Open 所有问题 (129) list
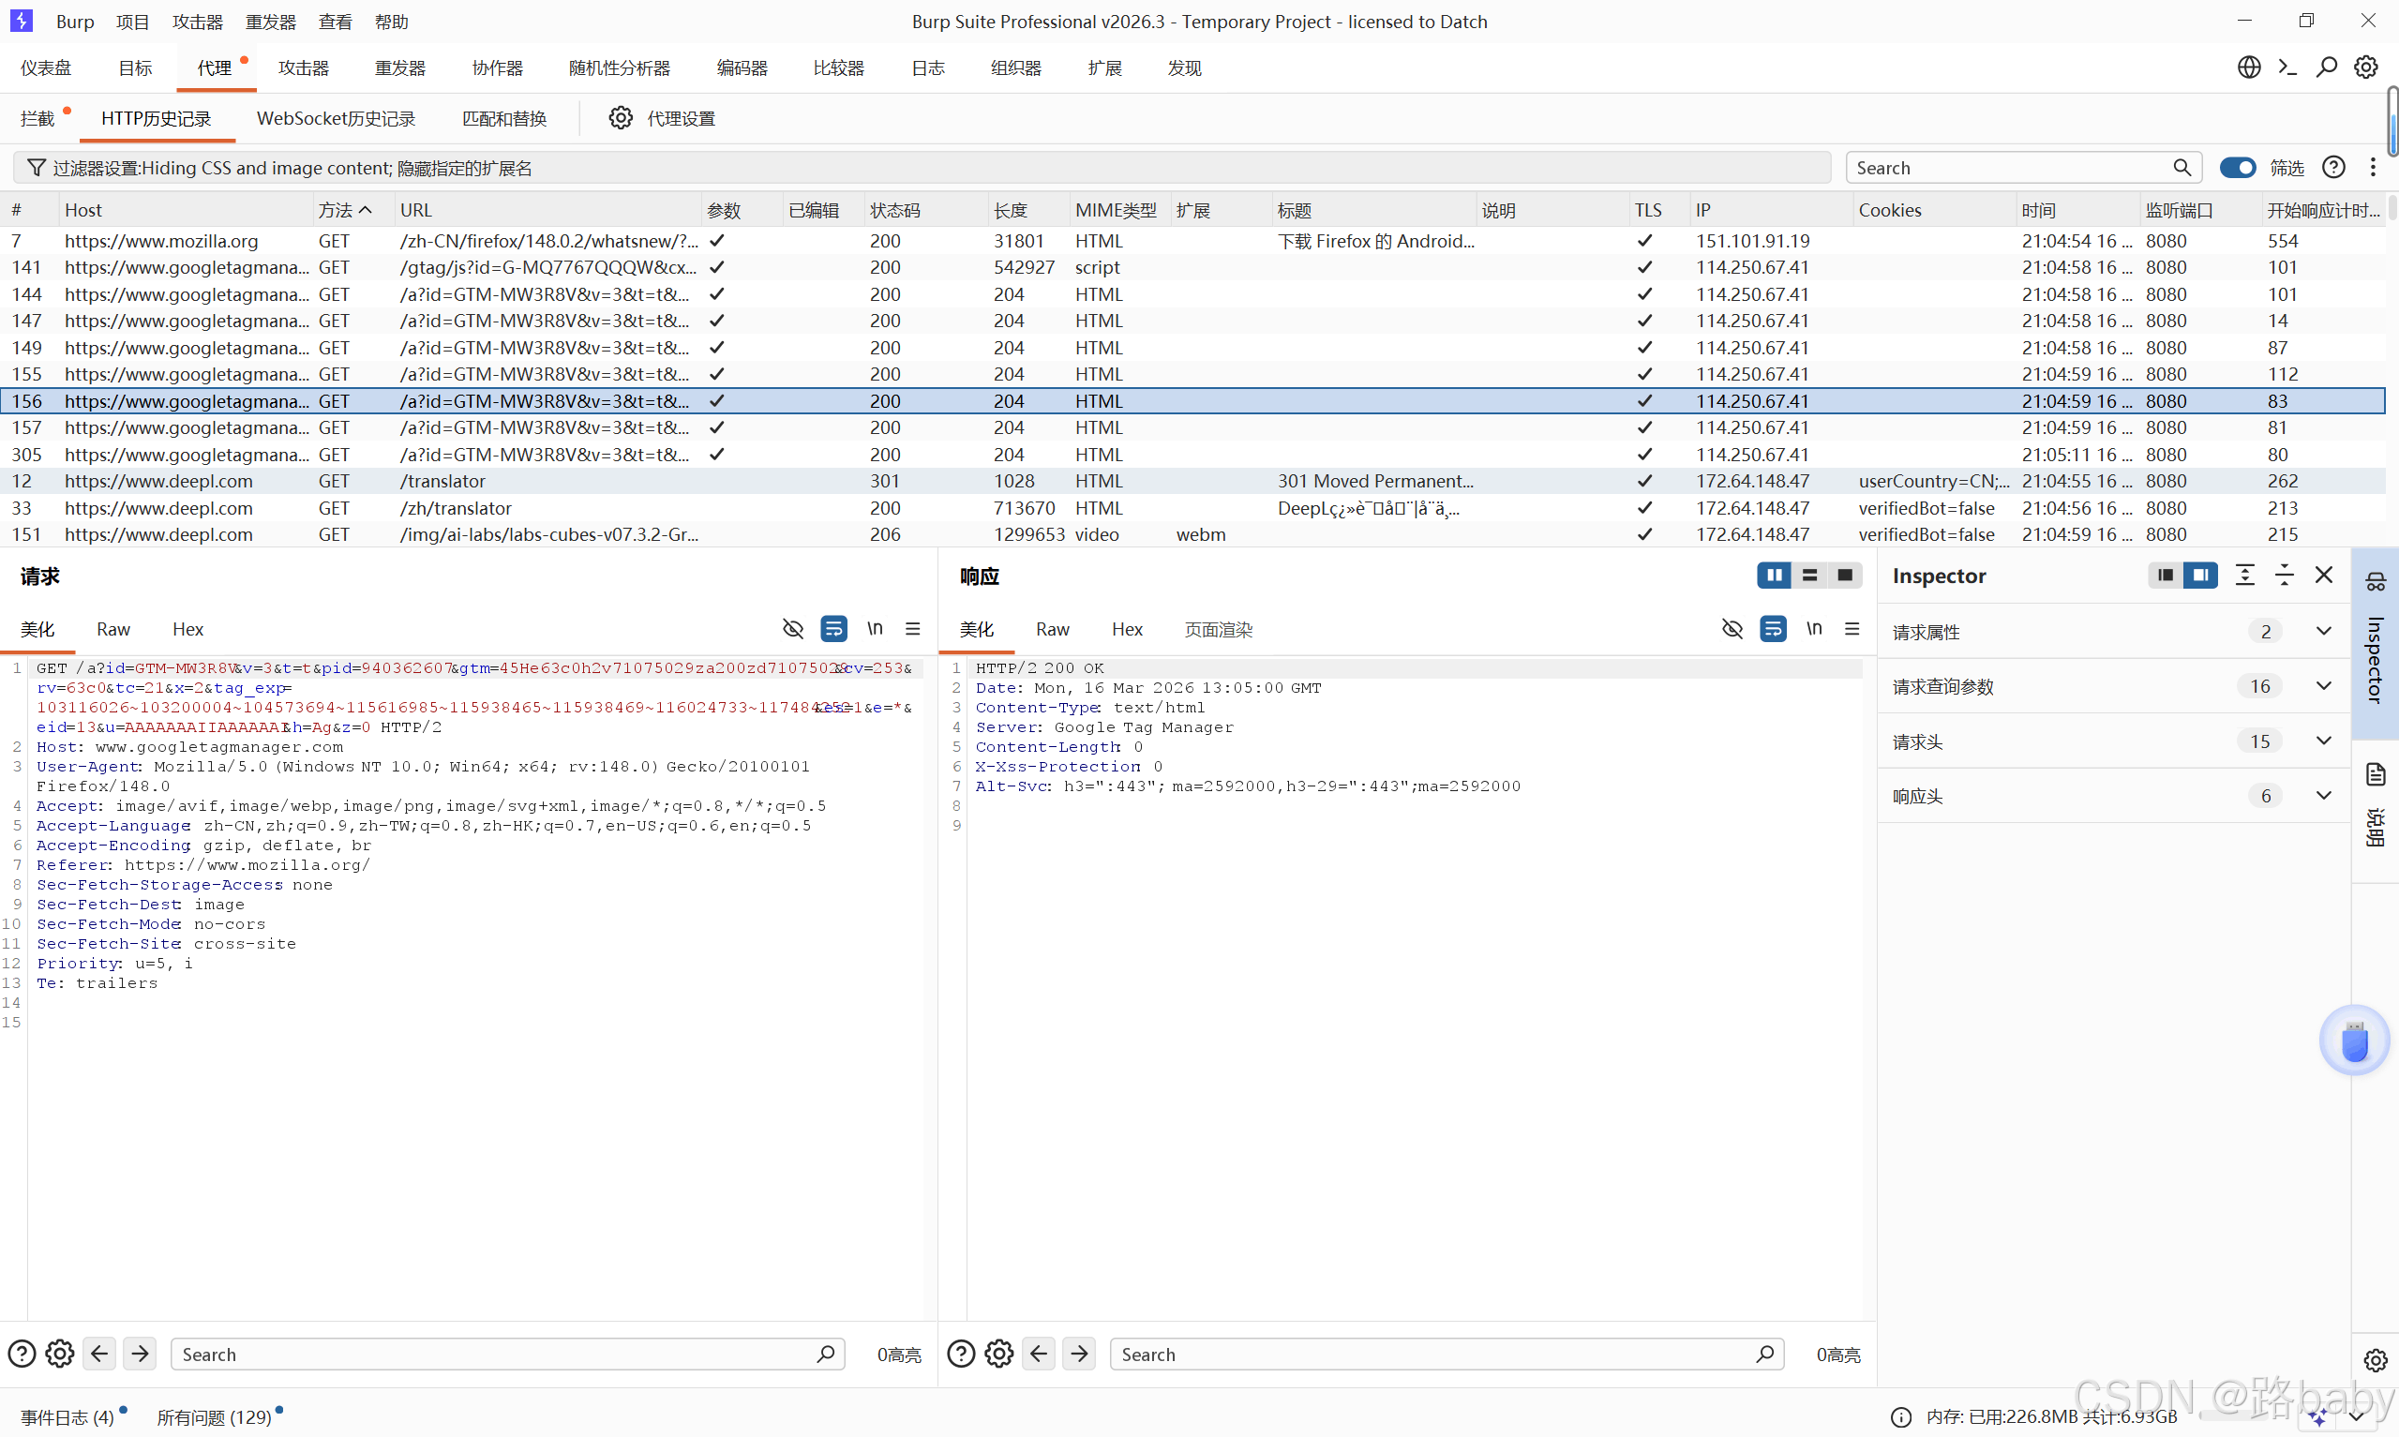This screenshot has width=2399, height=1437. click(214, 1416)
